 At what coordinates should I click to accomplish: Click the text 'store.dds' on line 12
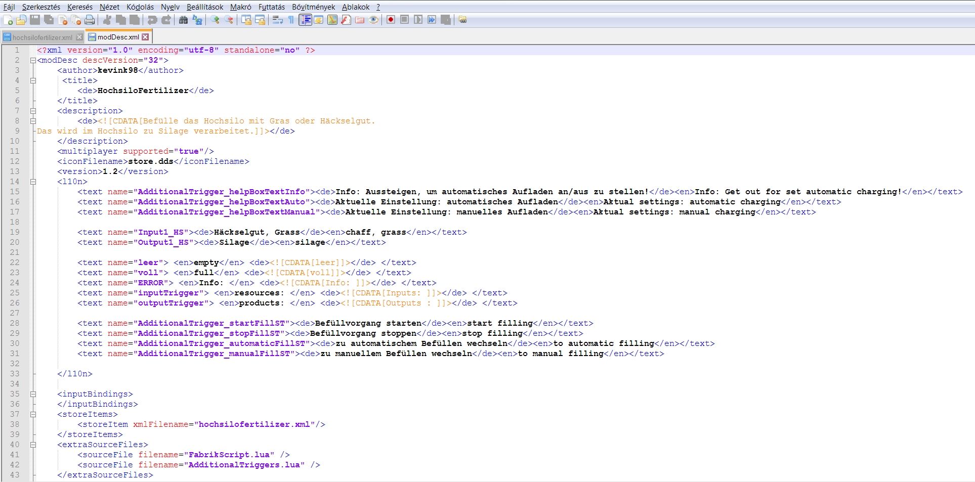tap(151, 161)
